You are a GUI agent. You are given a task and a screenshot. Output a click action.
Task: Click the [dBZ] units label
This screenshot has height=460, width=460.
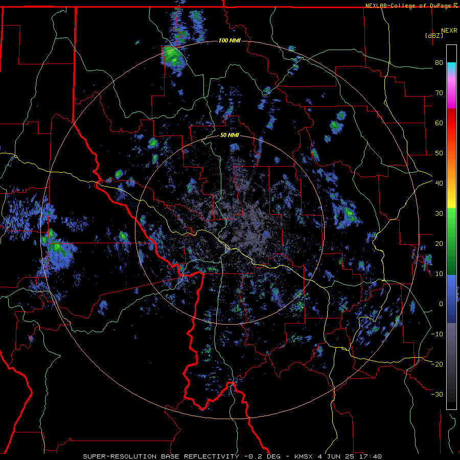[434, 35]
